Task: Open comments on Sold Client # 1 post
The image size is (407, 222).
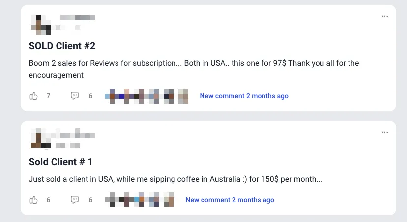Action: (x=75, y=200)
